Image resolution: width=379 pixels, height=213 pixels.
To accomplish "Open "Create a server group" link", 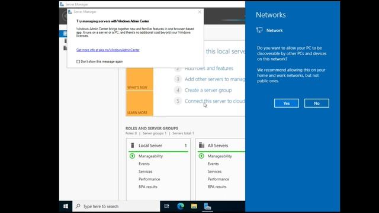I will [208, 90].
